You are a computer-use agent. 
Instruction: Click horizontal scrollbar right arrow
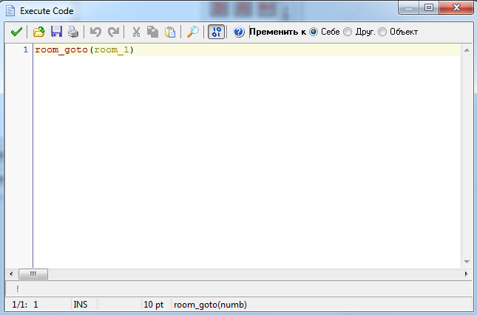pos(467,274)
